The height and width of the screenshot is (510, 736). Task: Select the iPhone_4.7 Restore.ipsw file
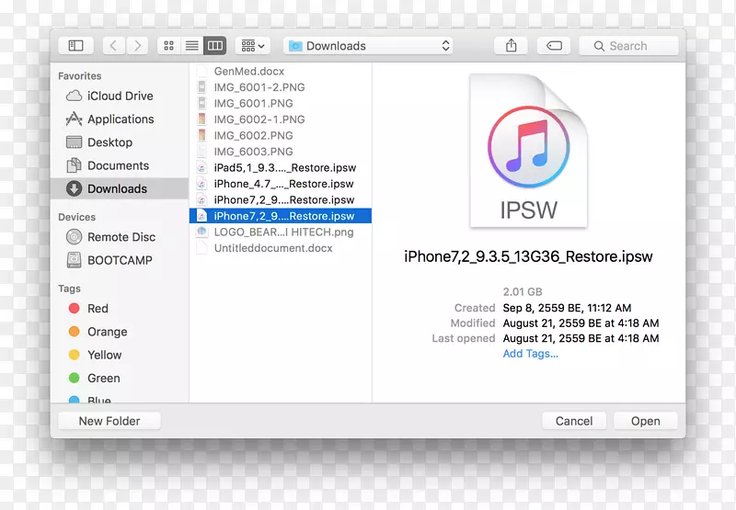click(281, 184)
